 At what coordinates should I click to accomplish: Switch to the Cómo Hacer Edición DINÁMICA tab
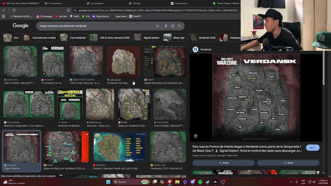(x=21, y=3)
